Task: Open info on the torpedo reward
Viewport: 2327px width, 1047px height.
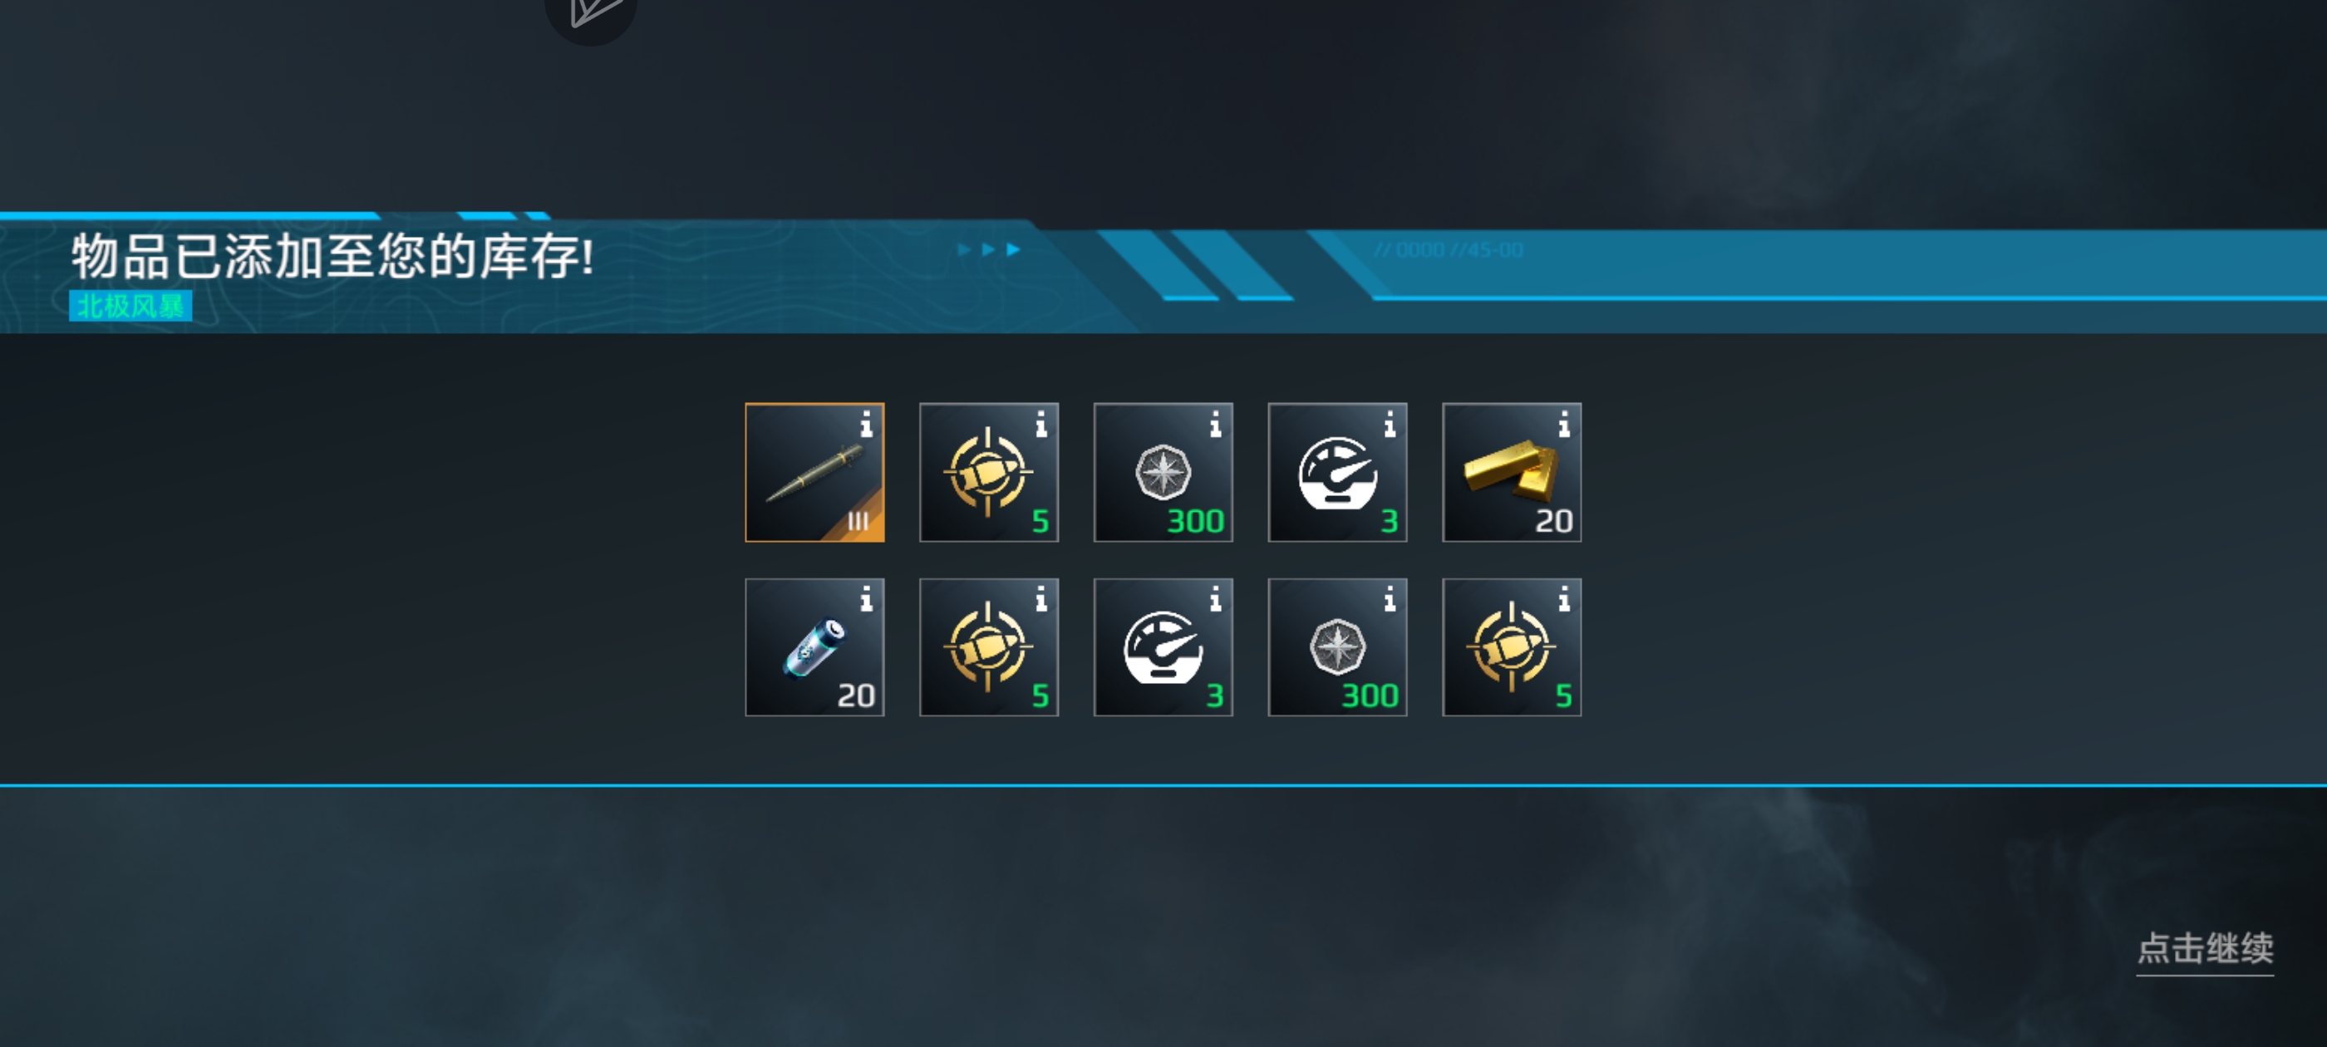Action: pos(865,425)
